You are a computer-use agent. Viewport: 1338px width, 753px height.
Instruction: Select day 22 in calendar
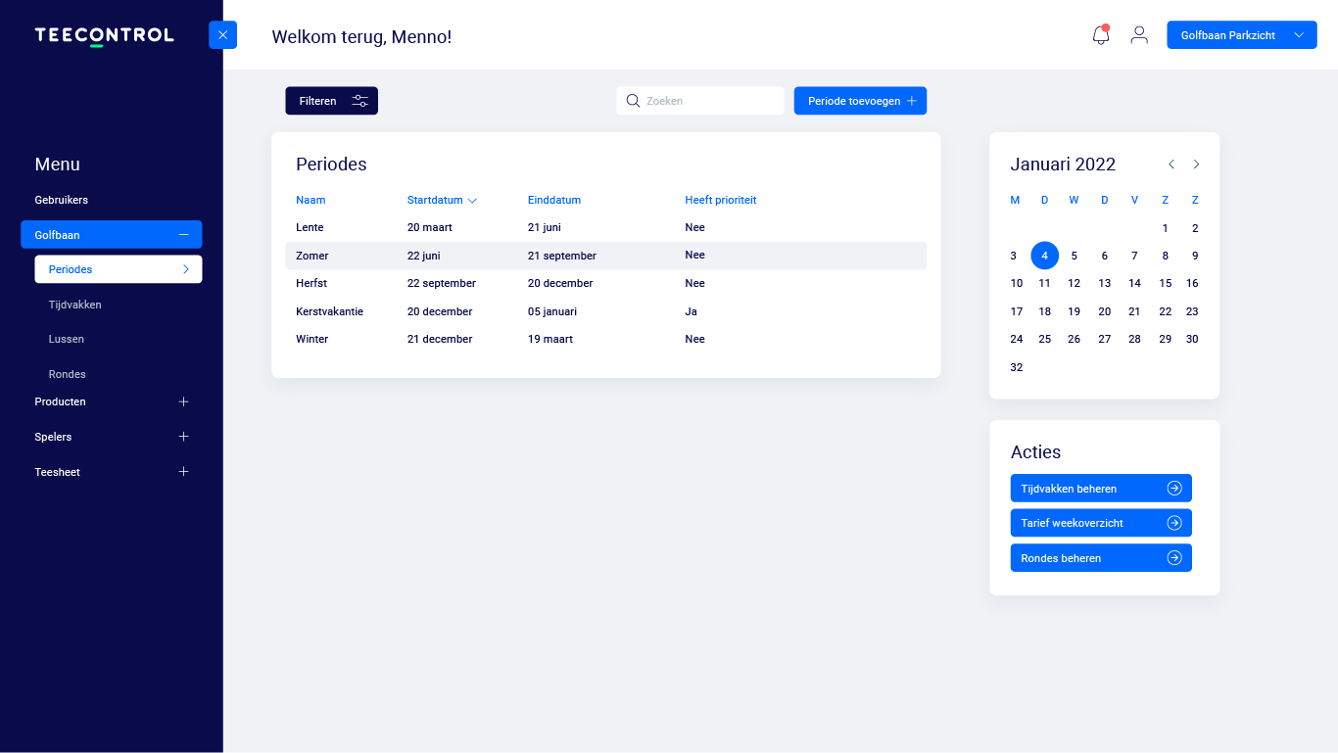click(x=1165, y=311)
